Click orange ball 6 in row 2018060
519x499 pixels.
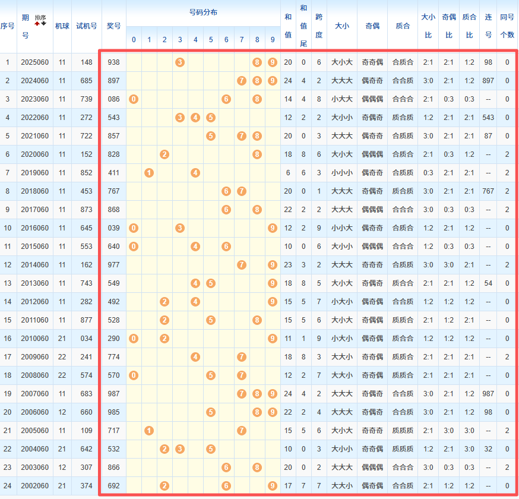point(226,191)
